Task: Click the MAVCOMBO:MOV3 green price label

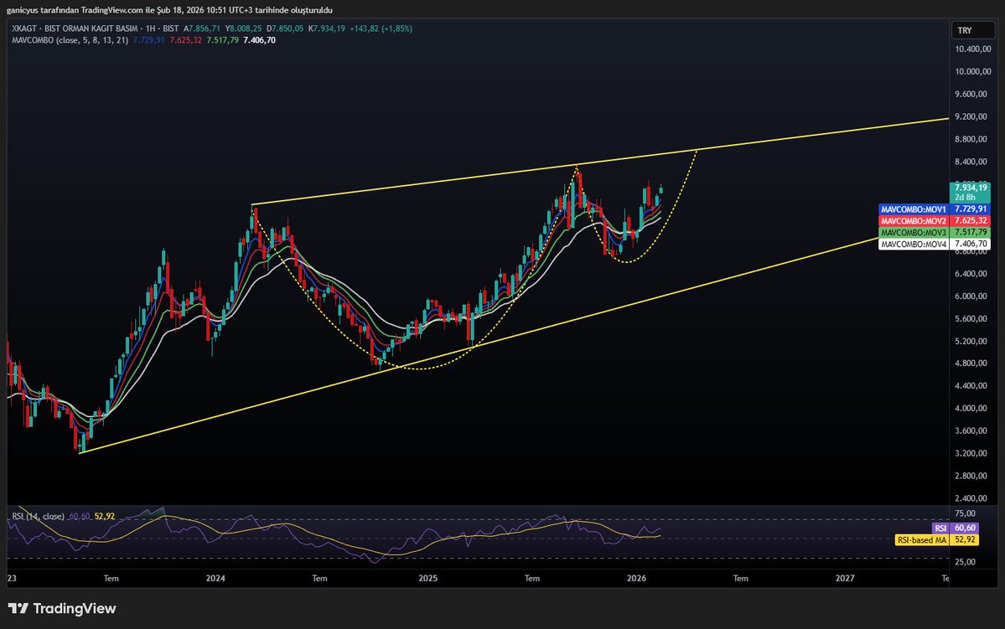Action: pos(935,233)
